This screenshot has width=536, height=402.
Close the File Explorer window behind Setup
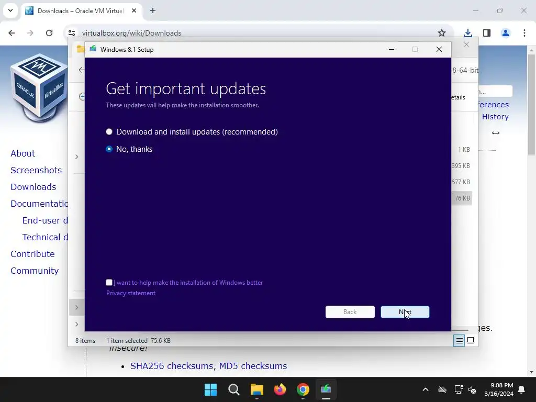466,45
